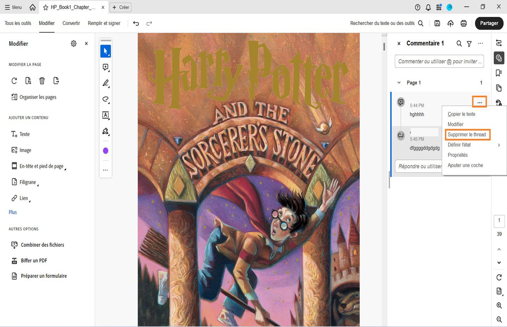
Task: Open the main Menu
Action: click(x=13, y=7)
